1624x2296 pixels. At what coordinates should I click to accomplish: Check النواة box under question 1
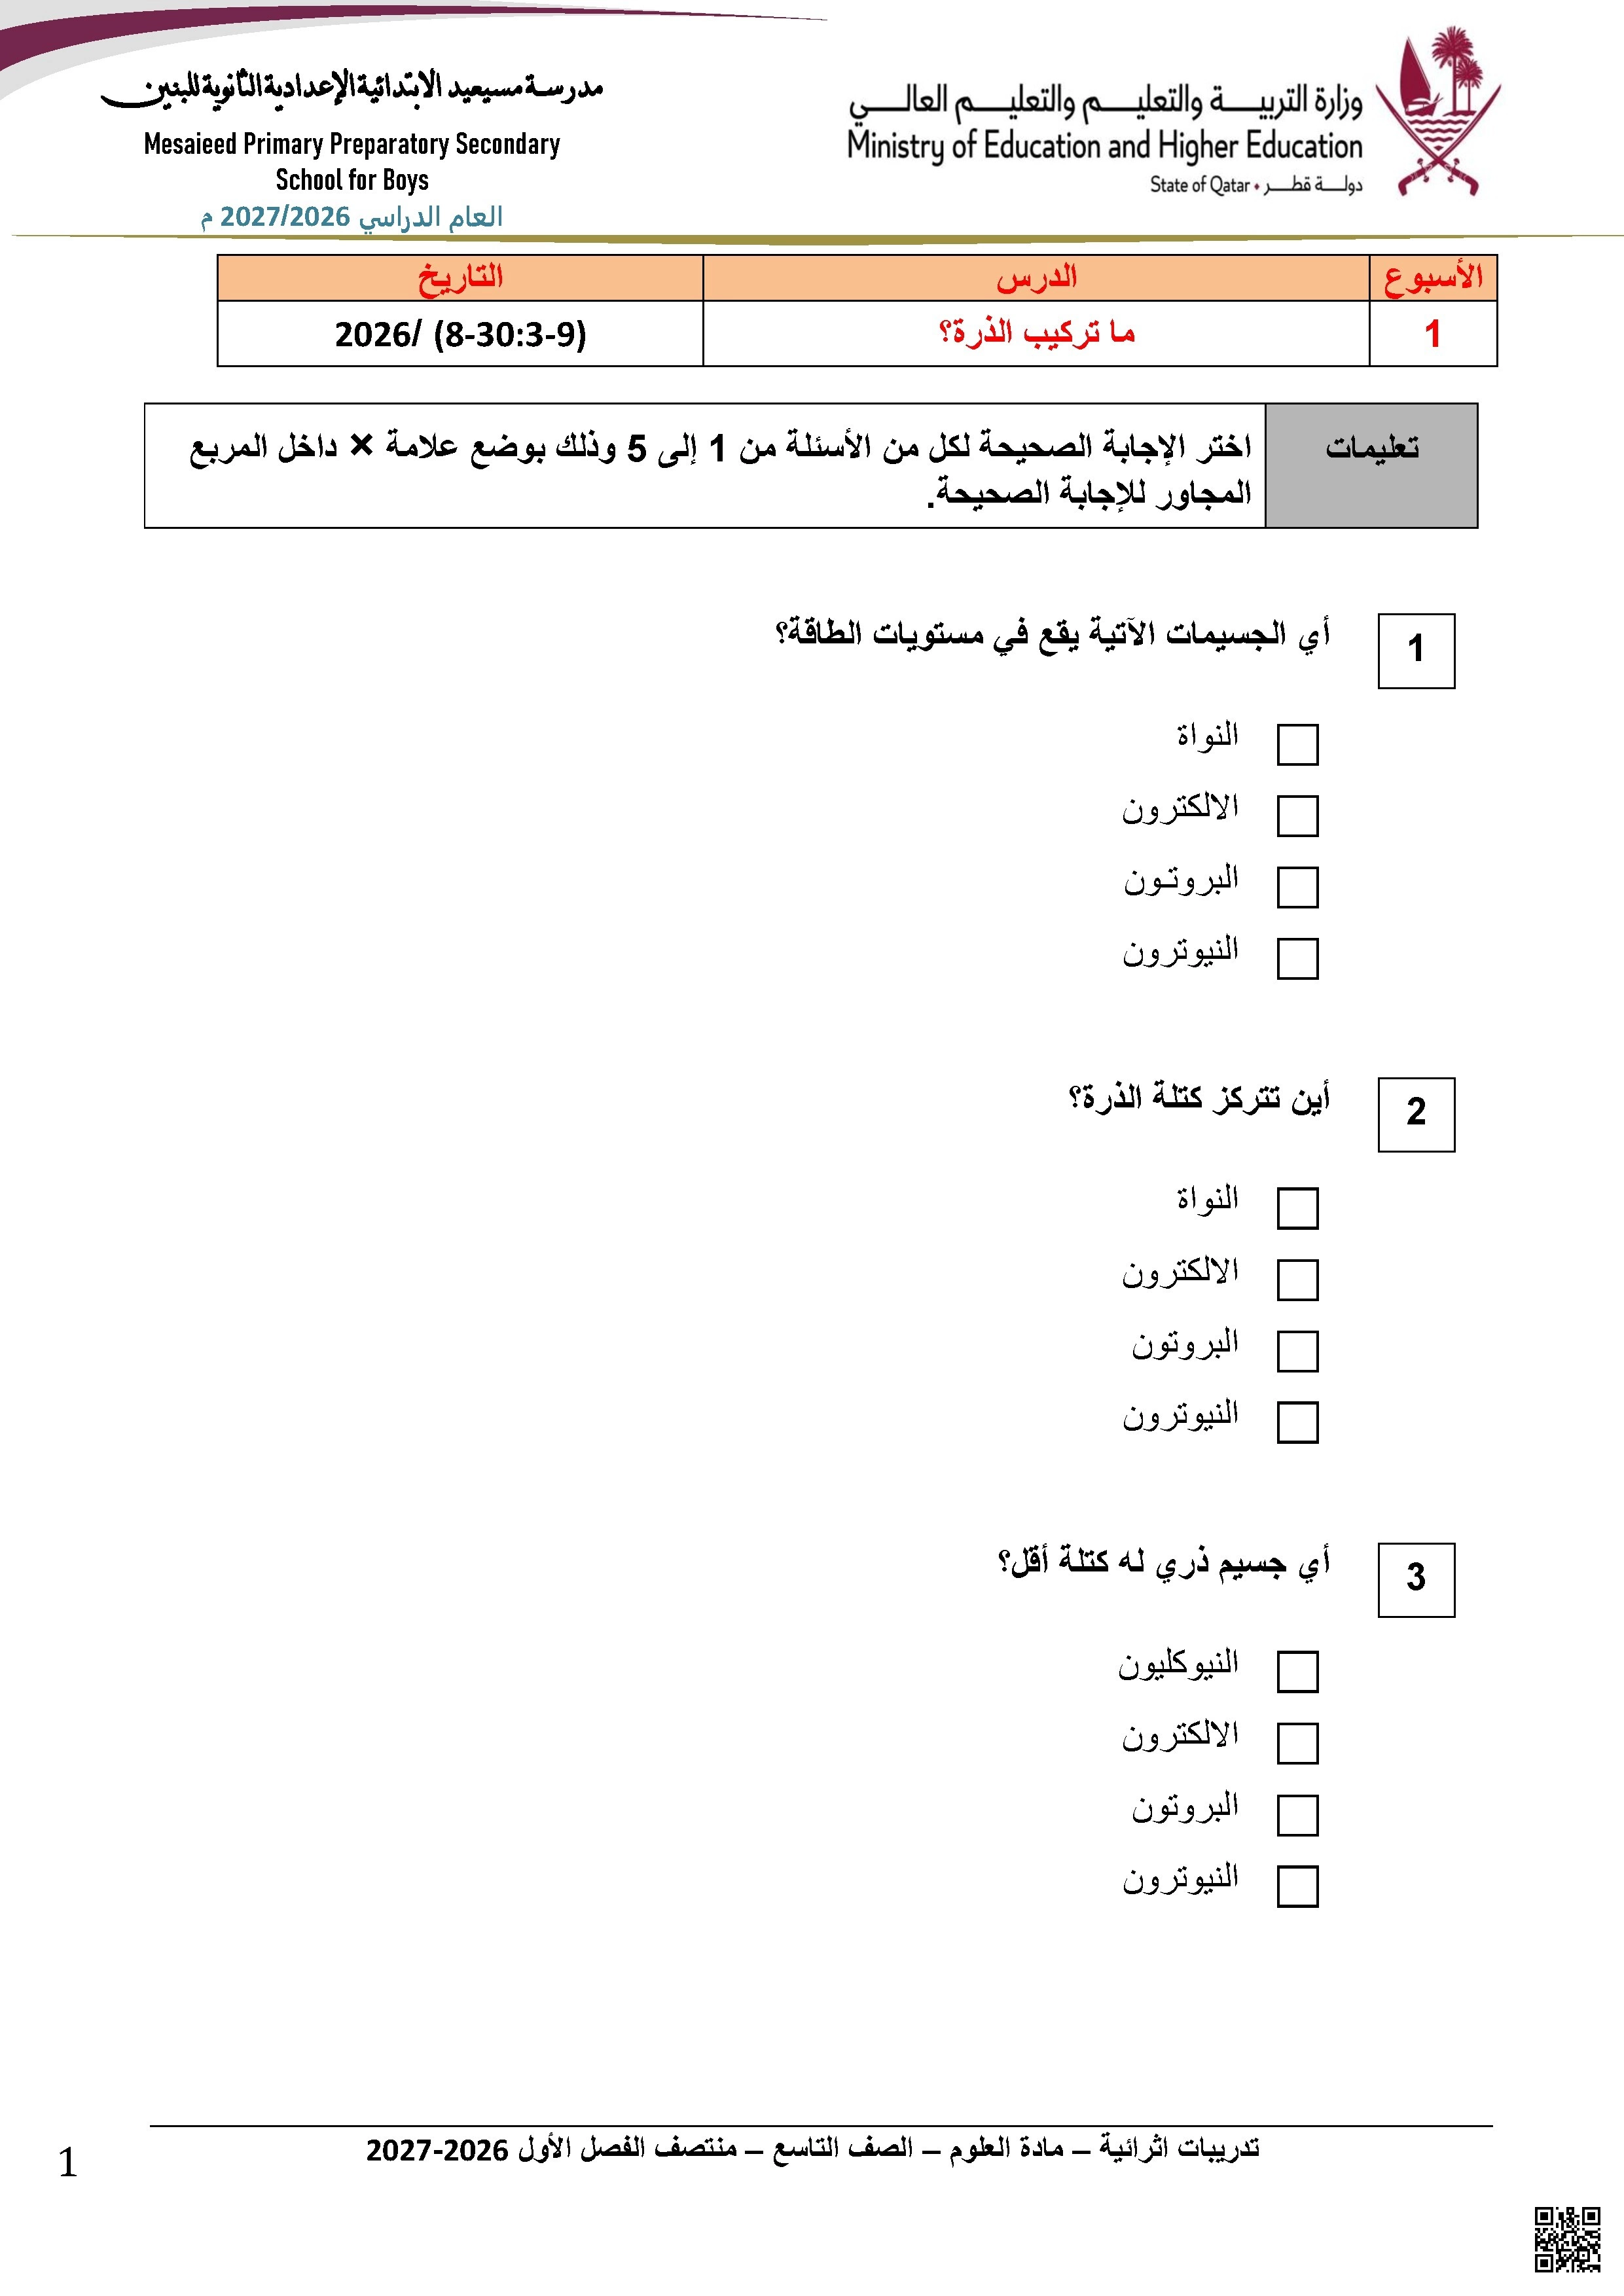coord(1297,745)
